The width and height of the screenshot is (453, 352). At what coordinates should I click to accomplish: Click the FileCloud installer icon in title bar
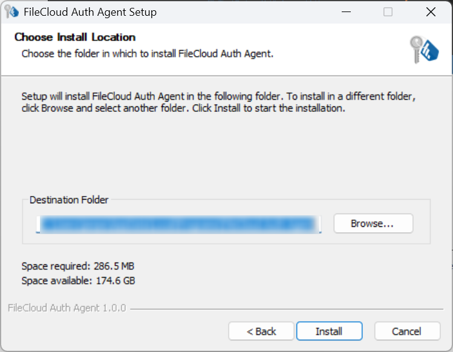coord(12,12)
